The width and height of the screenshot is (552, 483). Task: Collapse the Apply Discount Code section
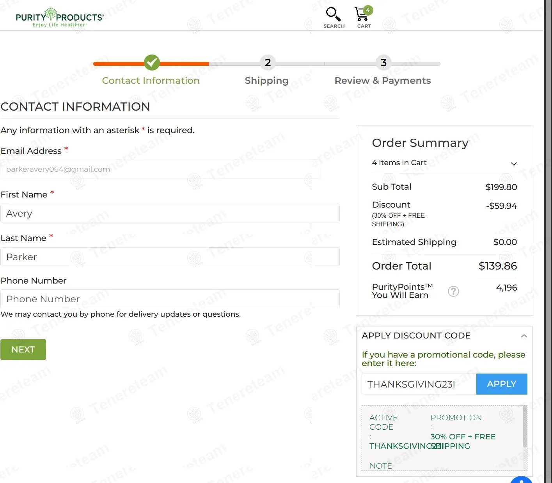(x=524, y=336)
